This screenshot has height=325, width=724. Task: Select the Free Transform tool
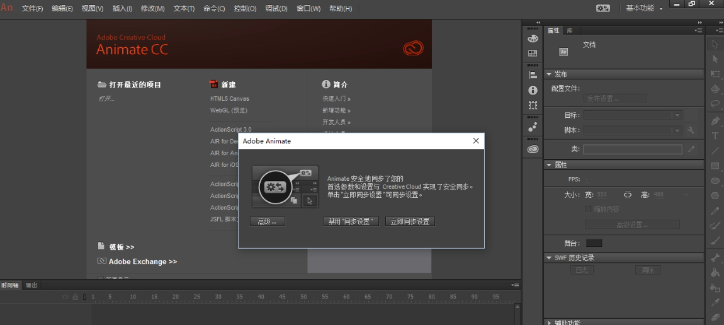pos(715,74)
